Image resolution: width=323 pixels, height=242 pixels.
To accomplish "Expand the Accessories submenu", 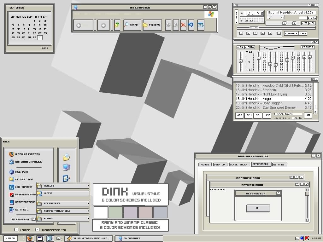I will click(x=63, y=203).
